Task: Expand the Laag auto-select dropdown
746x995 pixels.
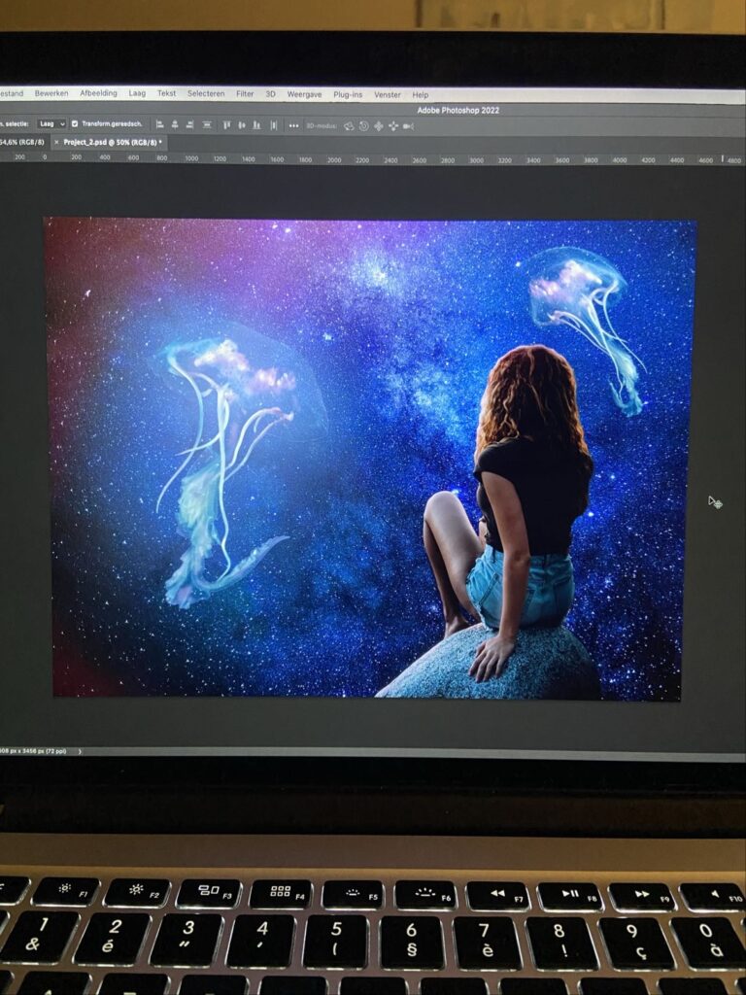Action: pyautogui.click(x=51, y=124)
